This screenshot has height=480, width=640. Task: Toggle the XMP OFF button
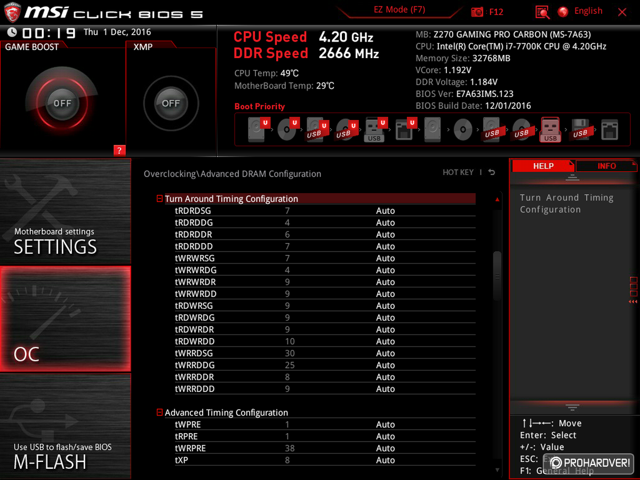171,103
